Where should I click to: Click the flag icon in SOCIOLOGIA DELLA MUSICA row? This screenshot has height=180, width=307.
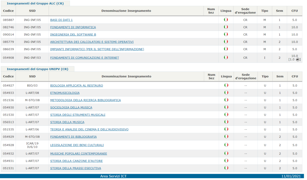pyautogui.click(x=226, y=107)
